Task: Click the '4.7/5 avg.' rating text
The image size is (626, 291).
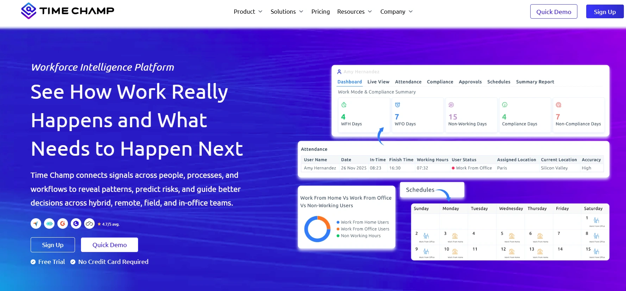Action: pos(111,224)
